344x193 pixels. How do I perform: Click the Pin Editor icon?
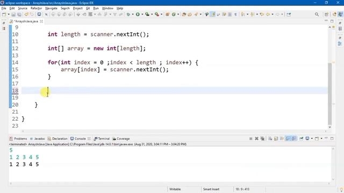coord(289,14)
